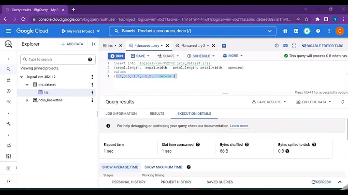
Task: Select SHOW MAXIMUM TIME toggle
Action: coord(163,167)
